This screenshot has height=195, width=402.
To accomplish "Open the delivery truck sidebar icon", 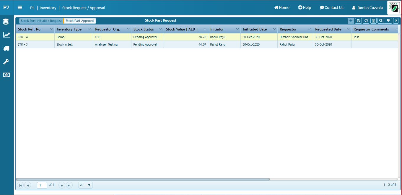I will (x=6, y=48).
